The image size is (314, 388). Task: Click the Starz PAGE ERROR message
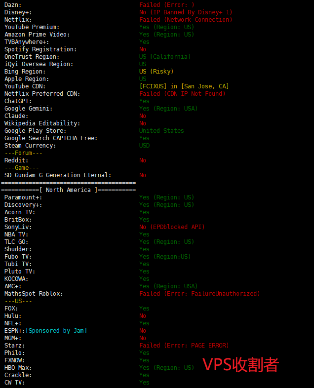[x=184, y=346]
